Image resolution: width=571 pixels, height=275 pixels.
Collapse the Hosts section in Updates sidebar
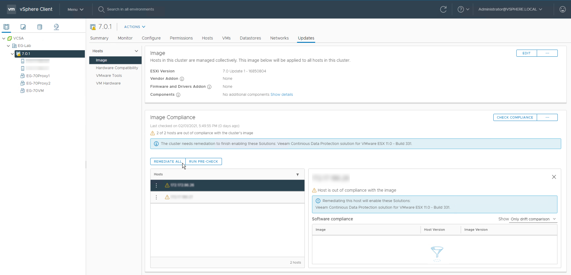136,51
